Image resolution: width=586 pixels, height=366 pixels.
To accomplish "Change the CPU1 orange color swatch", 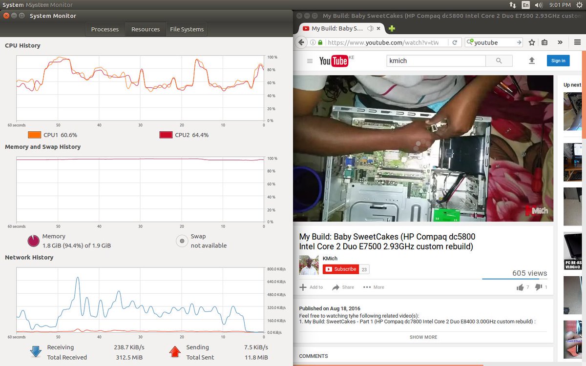I will (34, 135).
